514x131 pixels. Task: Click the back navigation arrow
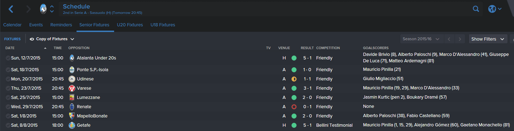[x=11, y=9]
